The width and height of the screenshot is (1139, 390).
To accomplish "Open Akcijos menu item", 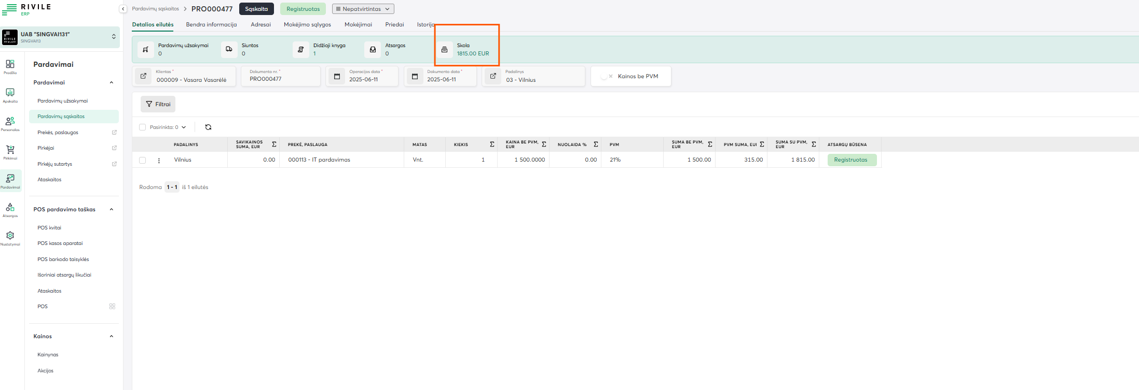I will pyautogui.click(x=45, y=371).
